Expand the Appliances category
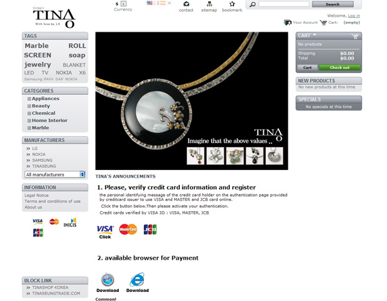Image resolution: width=387 pixels, height=301 pixels. point(29,99)
